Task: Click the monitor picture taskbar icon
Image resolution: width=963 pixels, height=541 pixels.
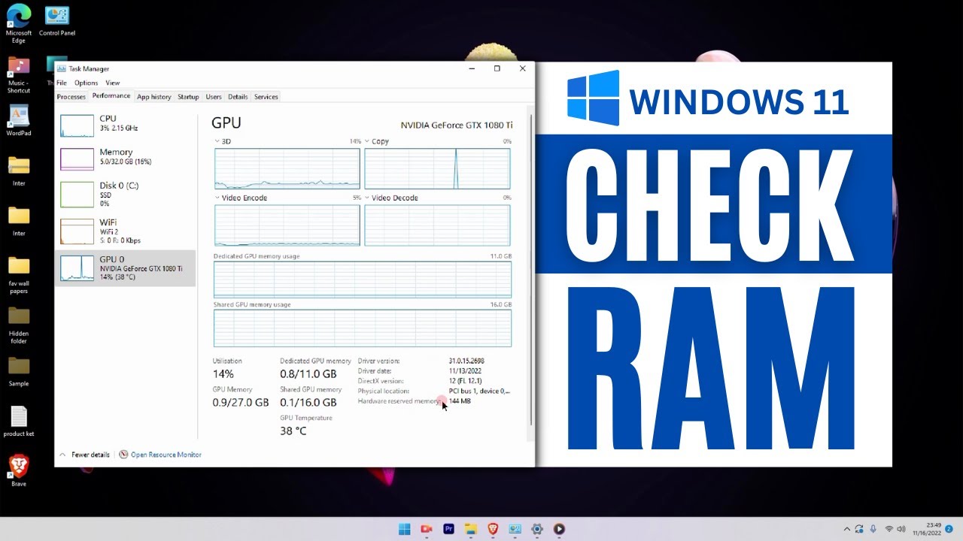Action: (x=515, y=529)
